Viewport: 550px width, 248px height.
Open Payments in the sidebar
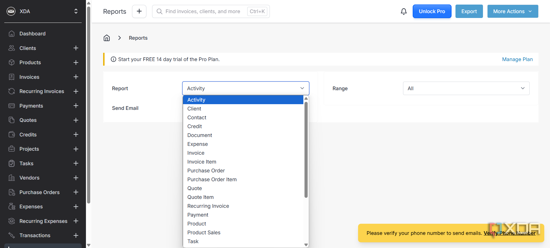[31, 106]
